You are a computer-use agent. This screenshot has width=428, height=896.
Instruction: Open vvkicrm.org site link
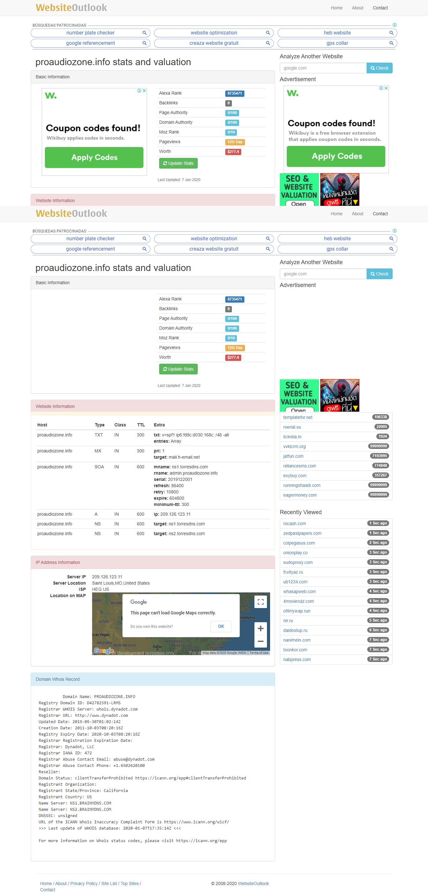point(295,447)
